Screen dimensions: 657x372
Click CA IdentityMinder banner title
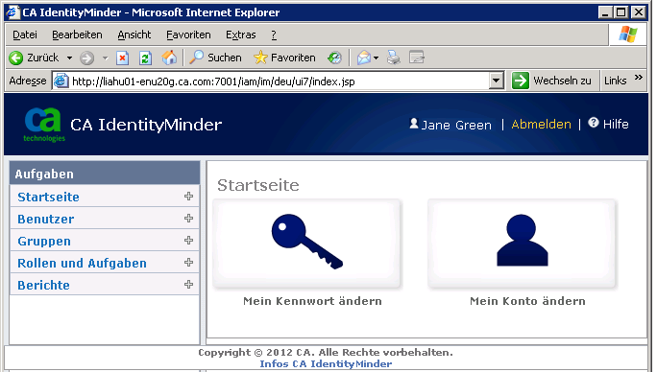146,125
